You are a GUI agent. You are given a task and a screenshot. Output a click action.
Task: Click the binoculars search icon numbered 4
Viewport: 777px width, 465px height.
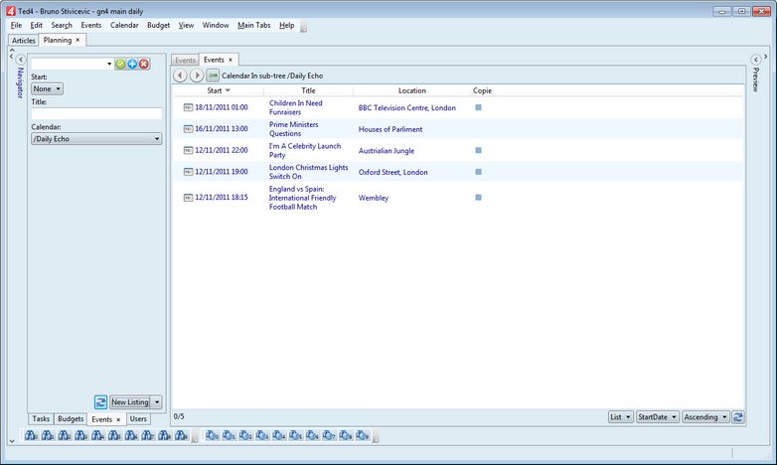[98, 436]
